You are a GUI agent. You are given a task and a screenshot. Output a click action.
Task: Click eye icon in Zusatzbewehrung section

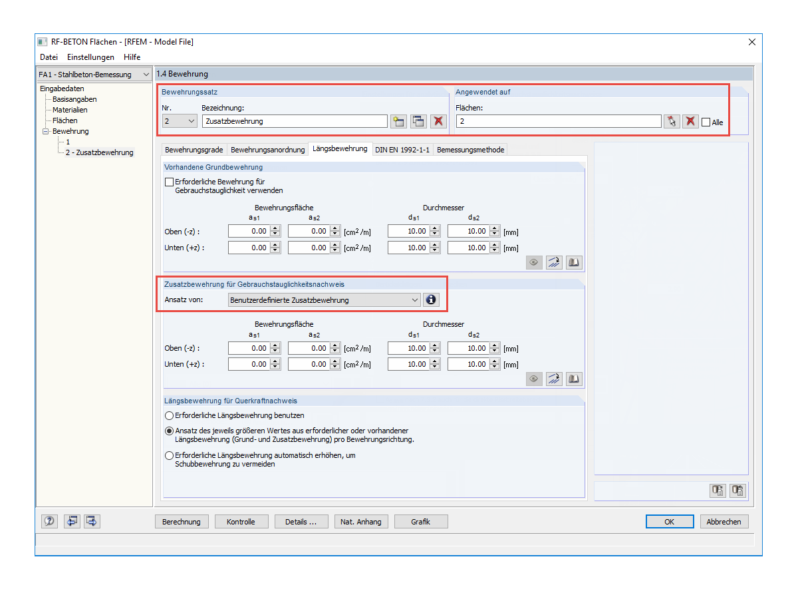(534, 379)
